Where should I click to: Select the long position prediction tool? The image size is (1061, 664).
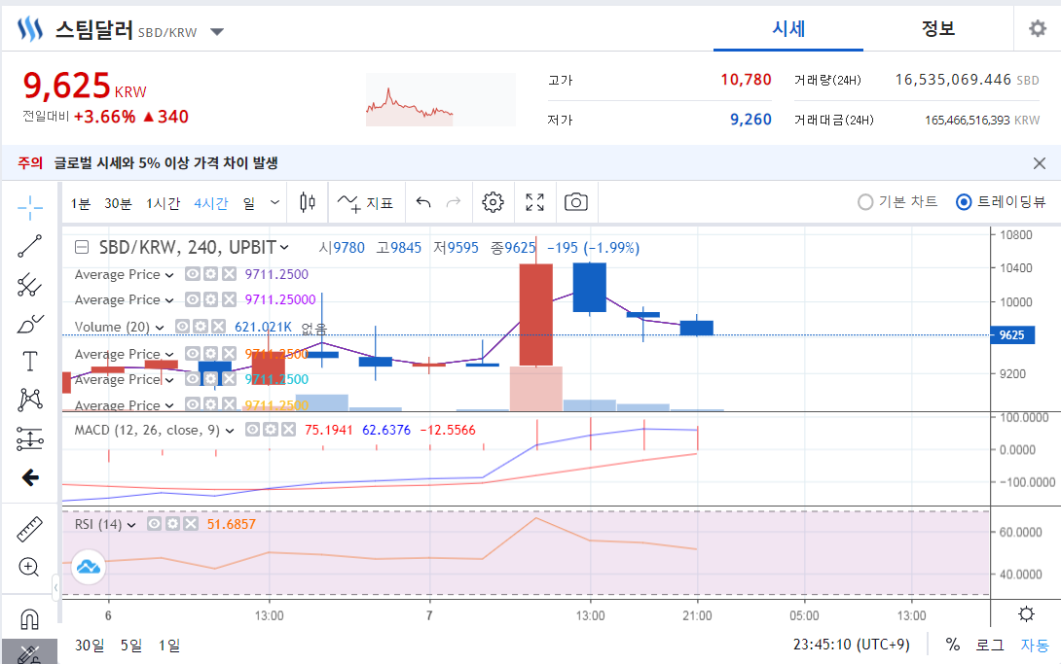[x=30, y=439]
